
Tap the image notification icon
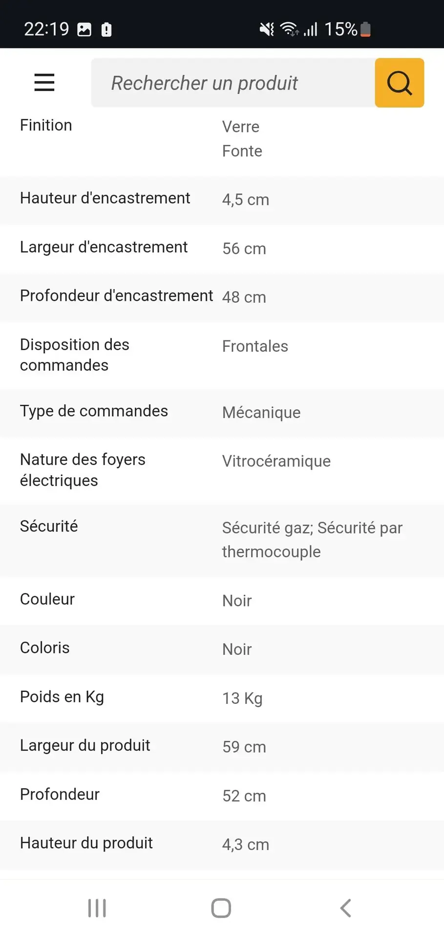(85, 30)
